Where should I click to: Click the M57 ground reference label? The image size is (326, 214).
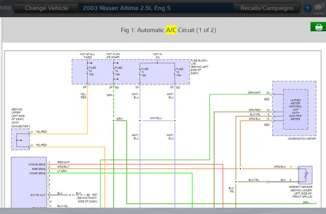(x=95, y=195)
